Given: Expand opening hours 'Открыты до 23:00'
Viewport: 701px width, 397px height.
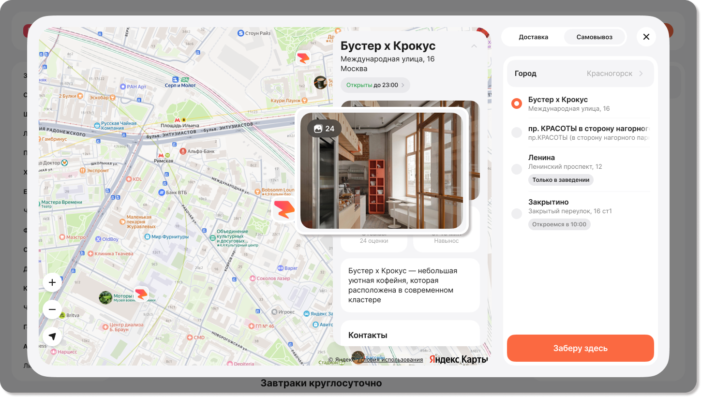Looking at the screenshot, I should point(375,85).
